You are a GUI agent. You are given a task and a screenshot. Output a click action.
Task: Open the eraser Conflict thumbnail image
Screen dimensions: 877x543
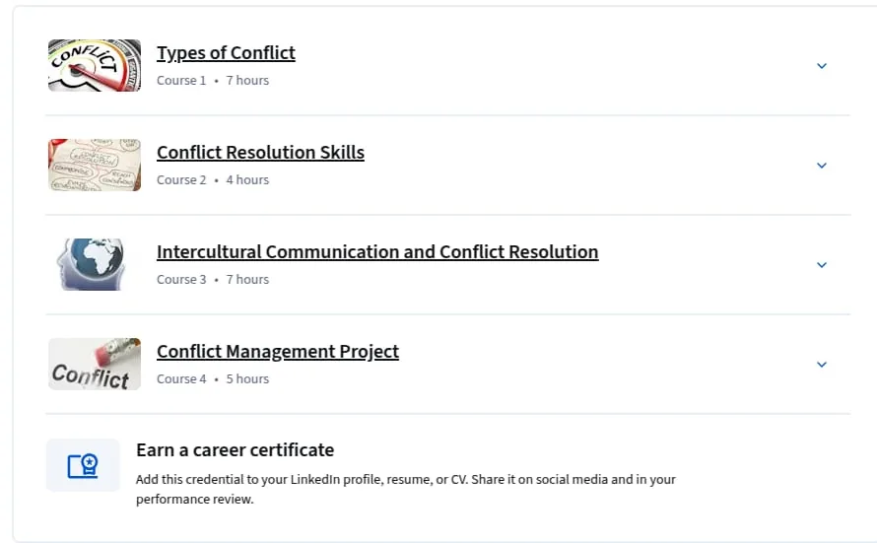(x=95, y=364)
